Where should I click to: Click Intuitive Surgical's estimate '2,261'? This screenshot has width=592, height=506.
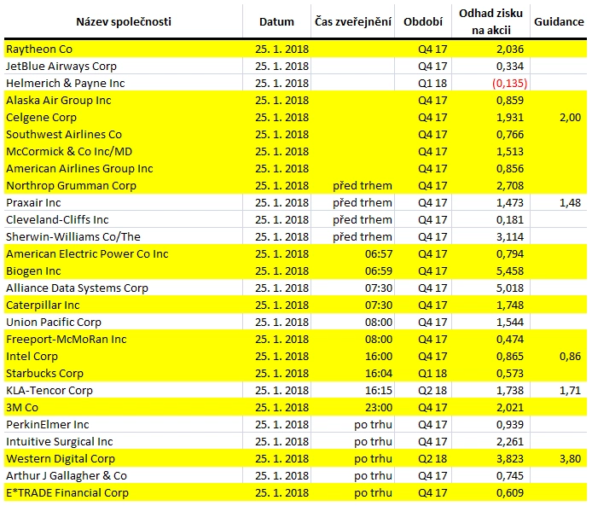pos(510,442)
